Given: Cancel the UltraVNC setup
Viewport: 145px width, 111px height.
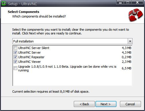Looking at the screenshot, I should pyautogui.click(x=130, y=104).
